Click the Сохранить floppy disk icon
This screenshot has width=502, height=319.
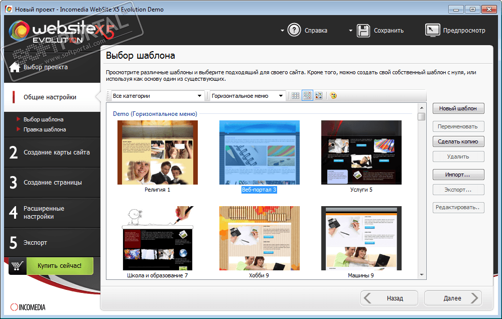click(x=363, y=31)
